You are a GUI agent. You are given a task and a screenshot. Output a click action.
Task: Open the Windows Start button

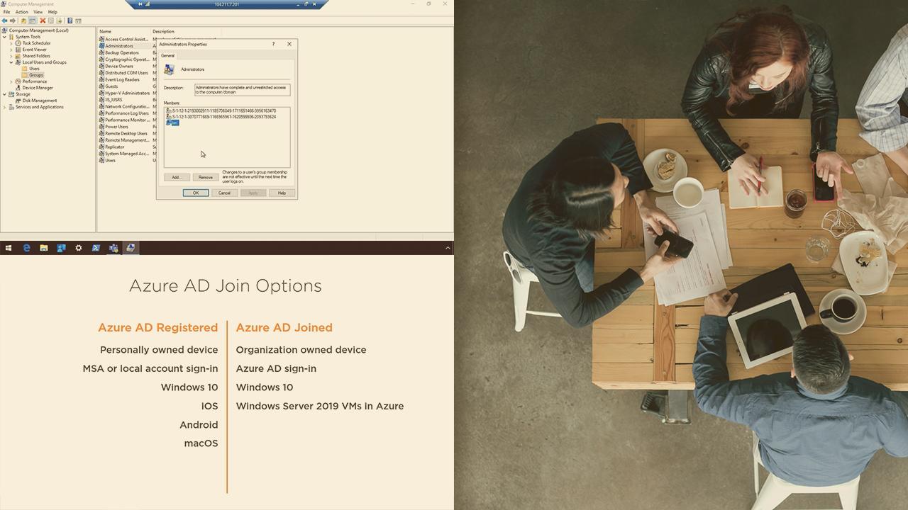point(9,248)
